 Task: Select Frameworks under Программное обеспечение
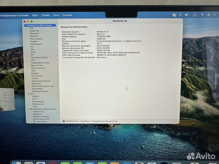(38, 111)
